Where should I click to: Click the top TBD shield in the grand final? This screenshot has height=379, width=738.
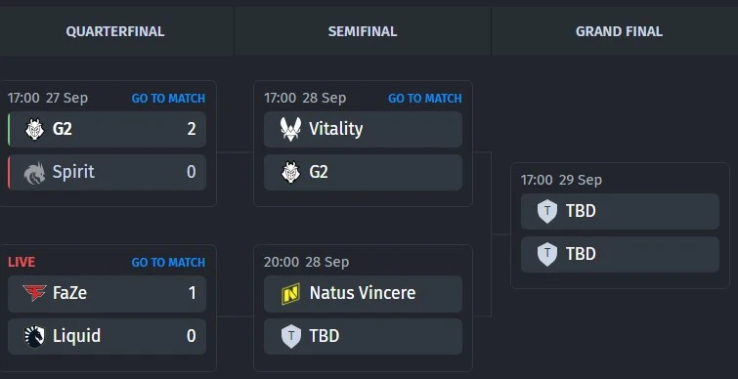(x=547, y=211)
